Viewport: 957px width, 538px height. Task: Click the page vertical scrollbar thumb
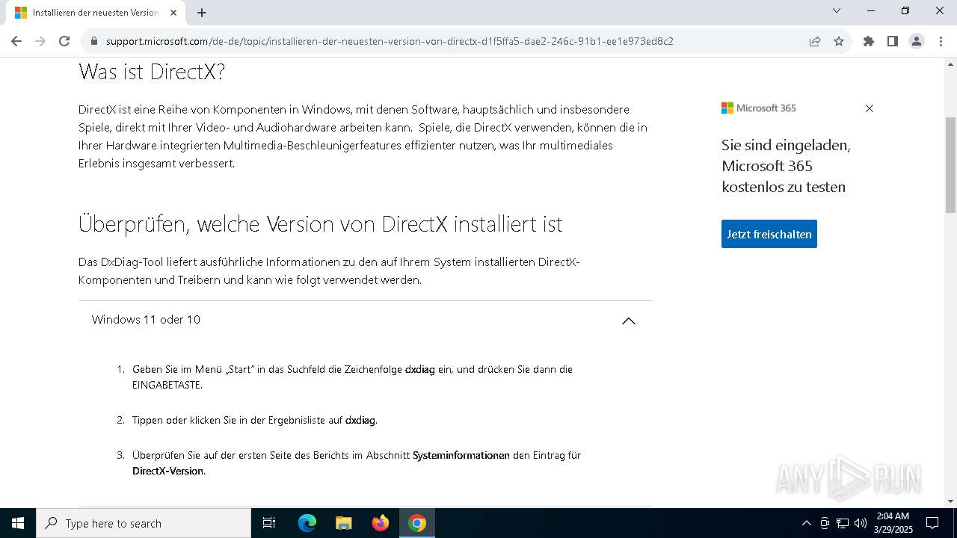950,164
